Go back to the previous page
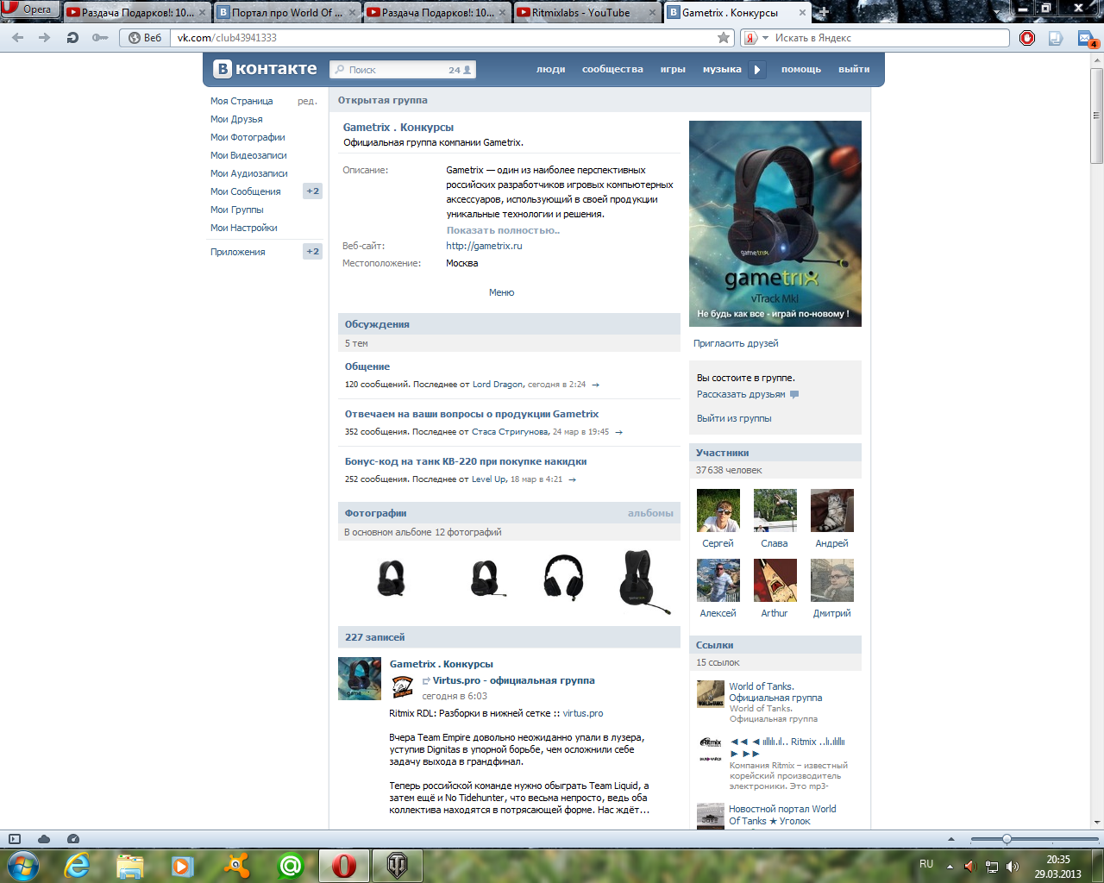The height and width of the screenshot is (883, 1104). click(x=18, y=38)
